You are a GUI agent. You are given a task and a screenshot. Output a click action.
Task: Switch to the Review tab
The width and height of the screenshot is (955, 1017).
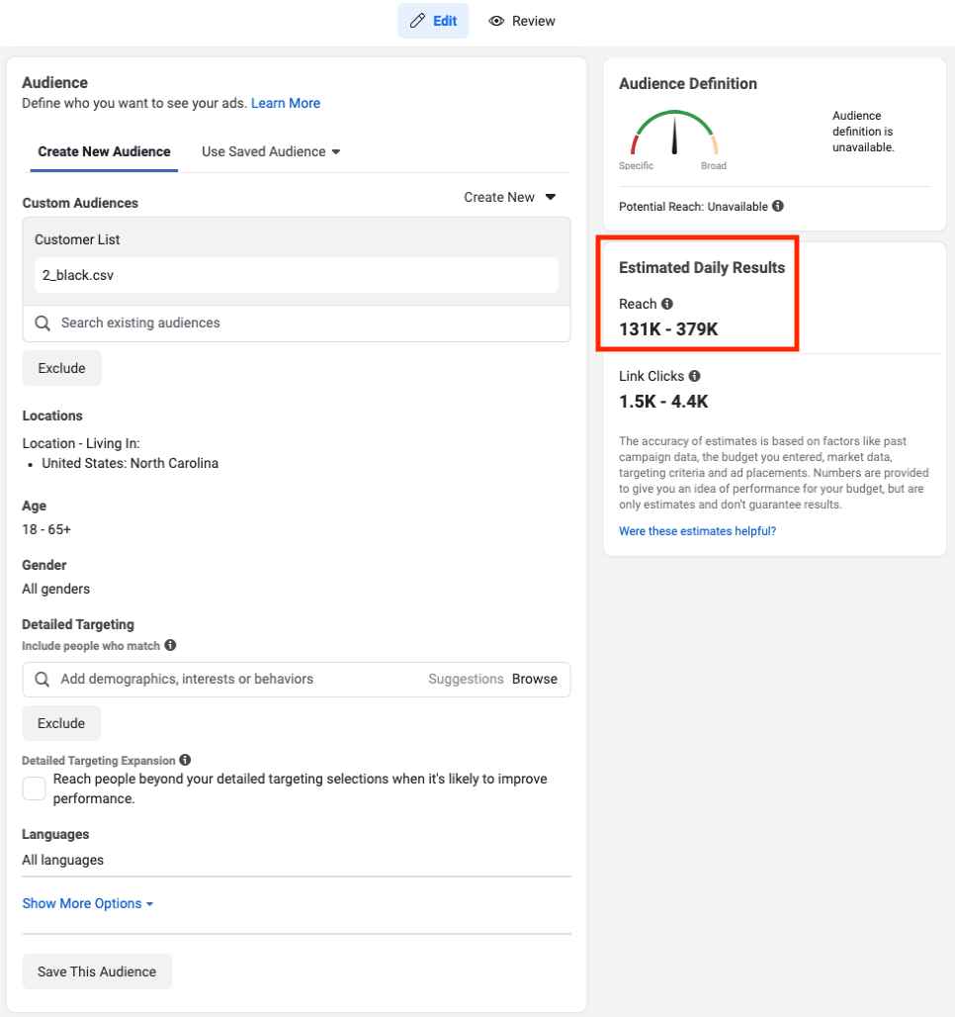coord(523,21)
